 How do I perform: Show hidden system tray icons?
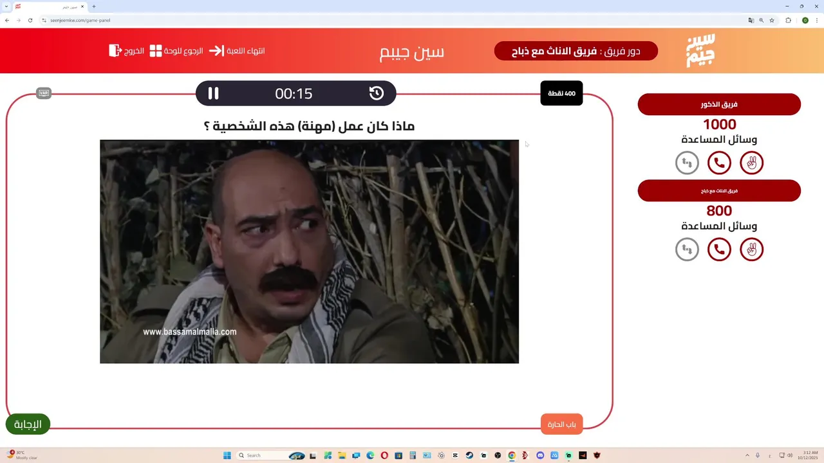click(747, 455)
